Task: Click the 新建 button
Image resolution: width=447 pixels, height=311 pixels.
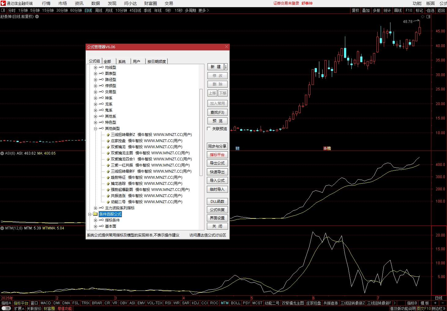Action: pyautogui.click(x=216, y=67)
